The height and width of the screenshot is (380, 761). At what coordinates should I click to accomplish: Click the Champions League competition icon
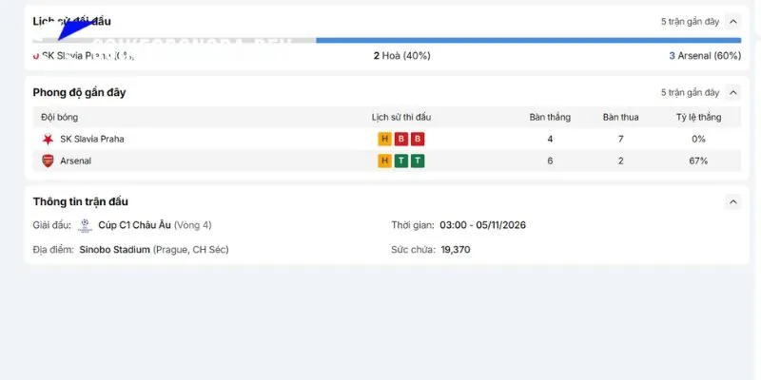tap(85, 225)
